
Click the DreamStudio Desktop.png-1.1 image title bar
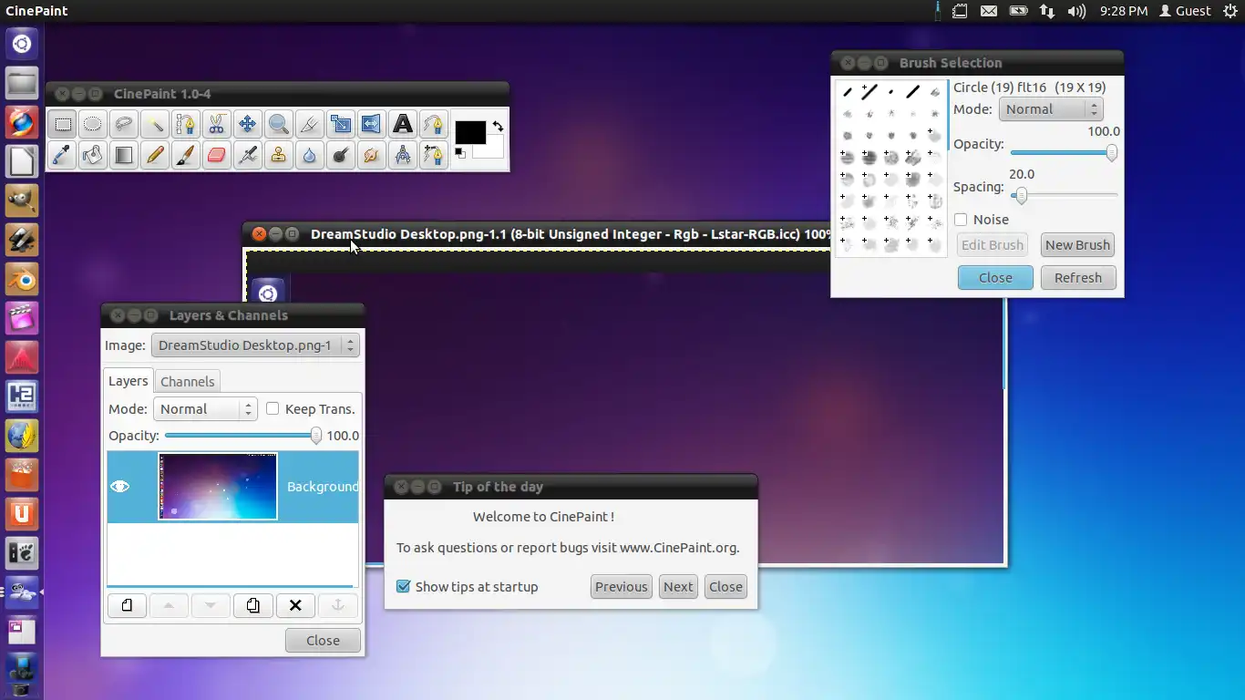[x=538, y=234]
